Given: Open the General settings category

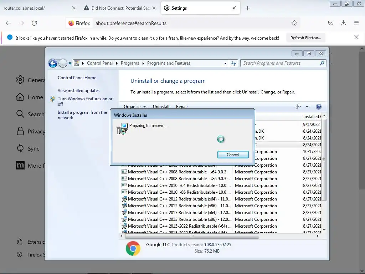Looking at the screenshot, I should [30, 80].
